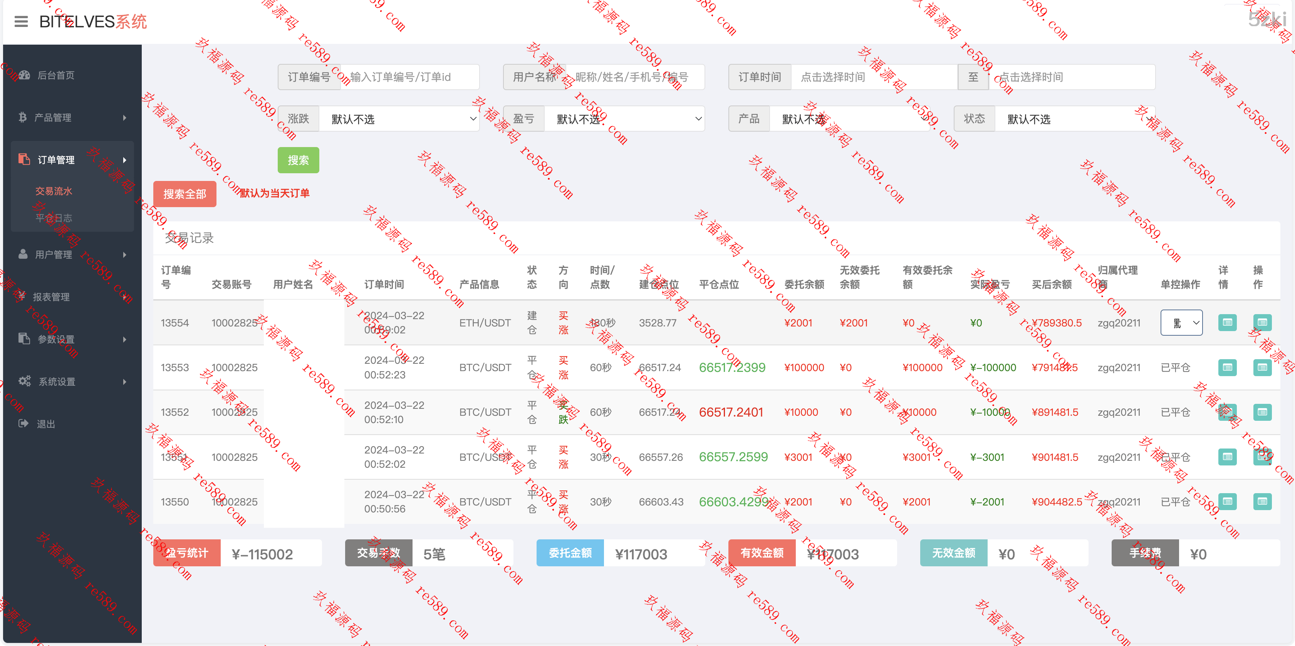Click the bitcoin icon for 产品管理
Image resolution: width=1295 pixels, height=646 pixels.
[22, 117]
